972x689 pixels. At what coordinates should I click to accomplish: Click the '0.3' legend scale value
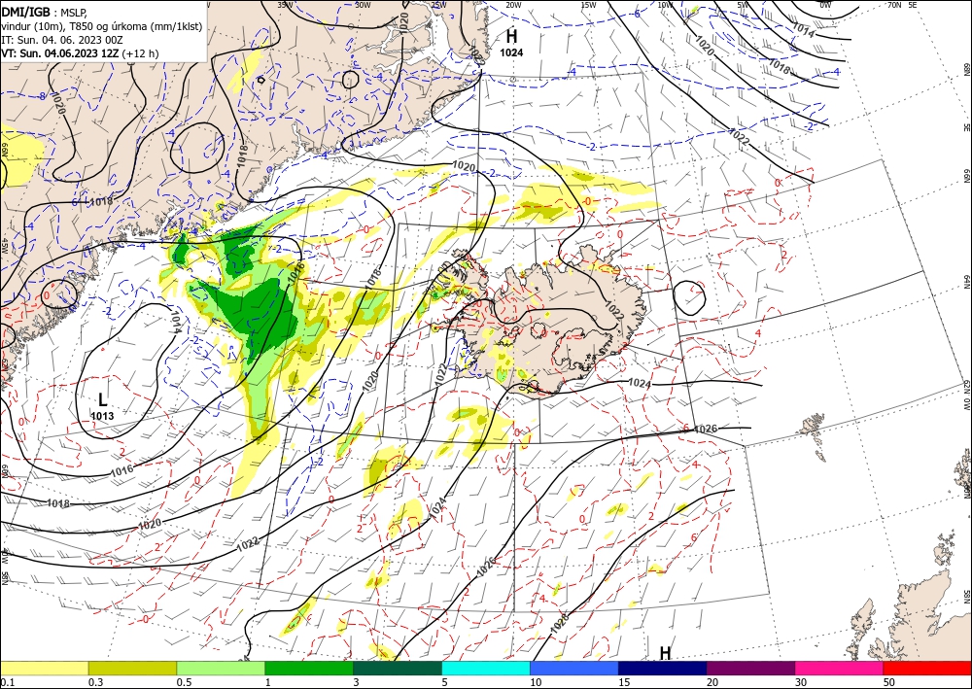pos(95,682)
